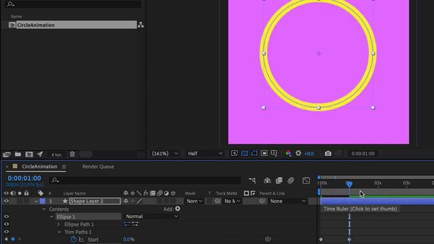Collapse the Shape Layer 2 properties
Screen dimensions: 434x244
coord(36,201)
